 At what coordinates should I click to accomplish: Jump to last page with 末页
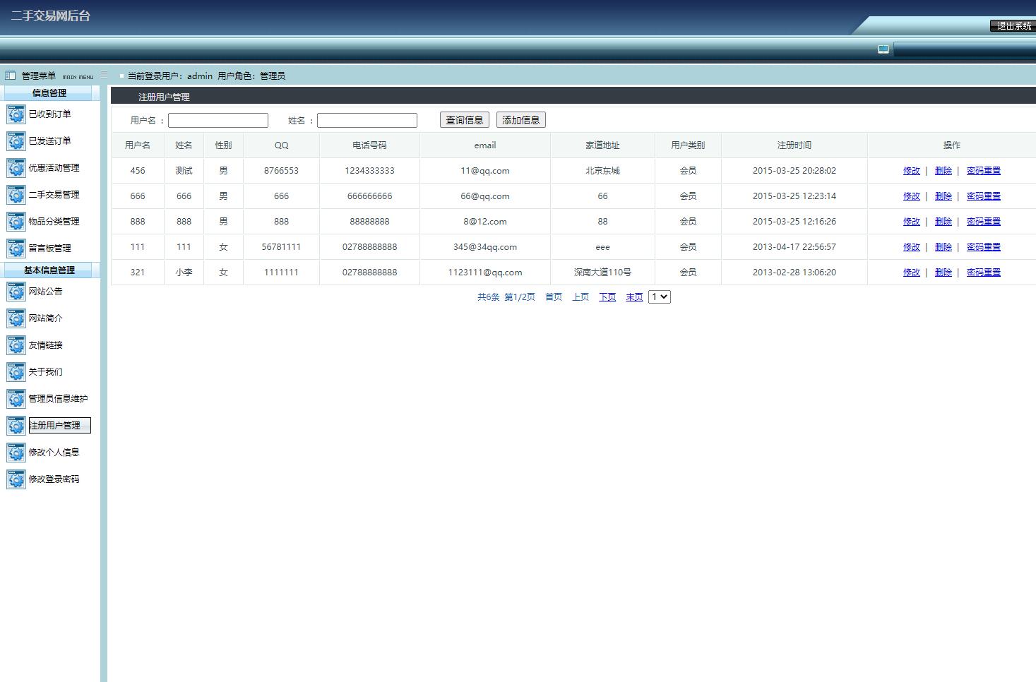click(x=634, y=297)
